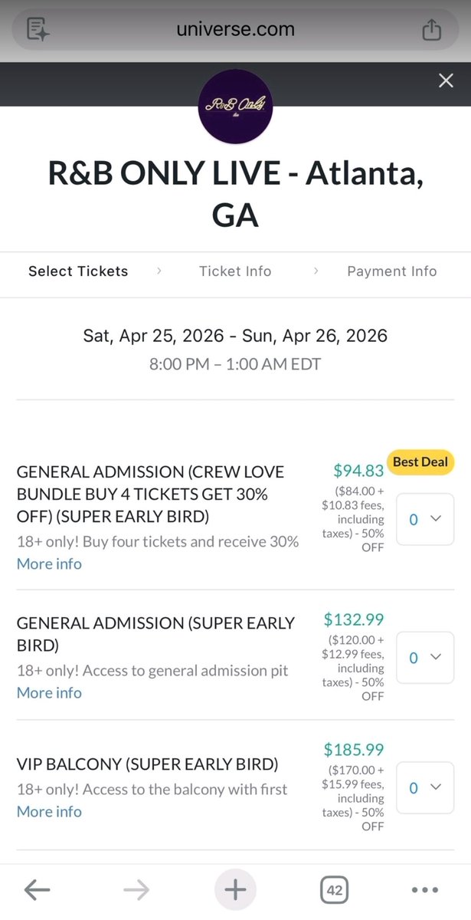Show the 42 open tabs
Image resolution: width=471 pixels, height=920 pixels.
[334, 891]
